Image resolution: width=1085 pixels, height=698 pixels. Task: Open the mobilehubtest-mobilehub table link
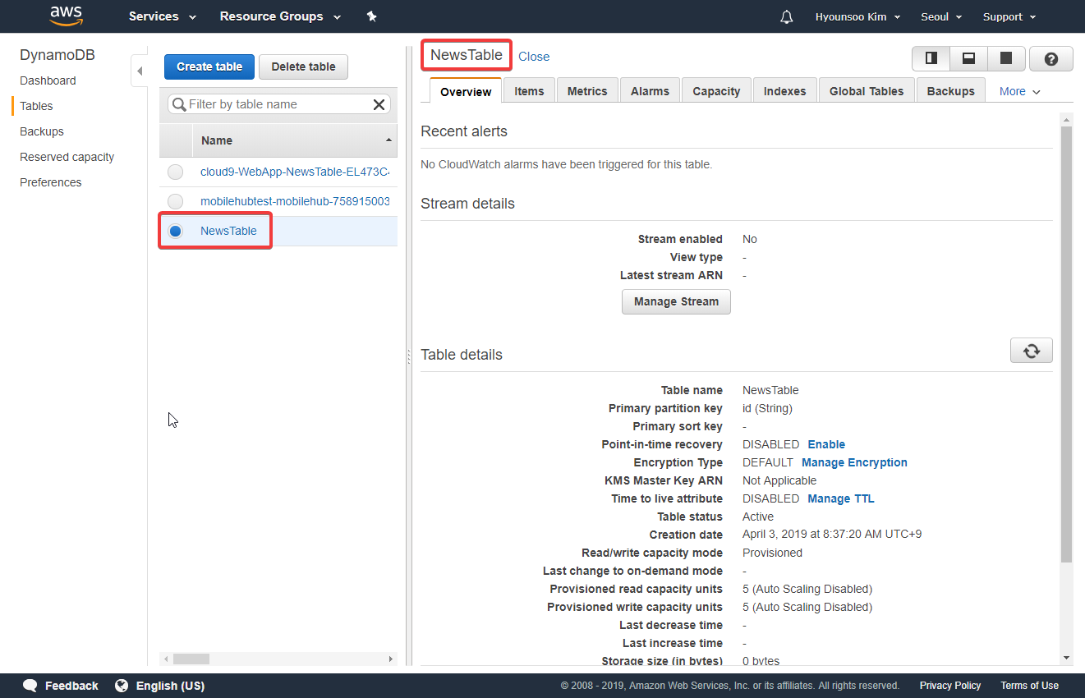click(x=295, y=201)
